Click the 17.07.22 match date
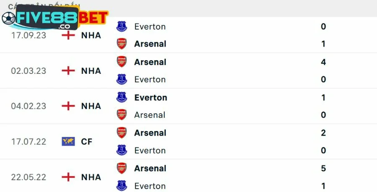This screenshot has height=192, width=377. tap(28, 141)
